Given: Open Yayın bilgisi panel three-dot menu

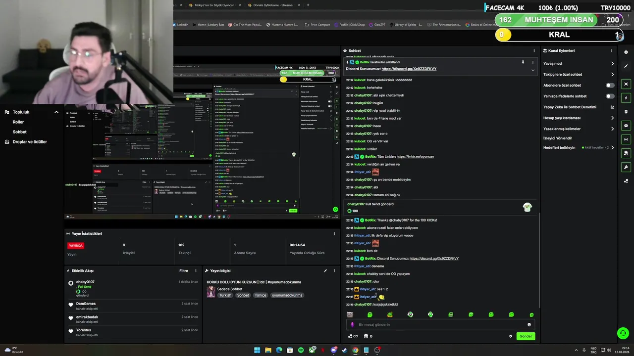Looking at the screenshot, I should 334,270.
